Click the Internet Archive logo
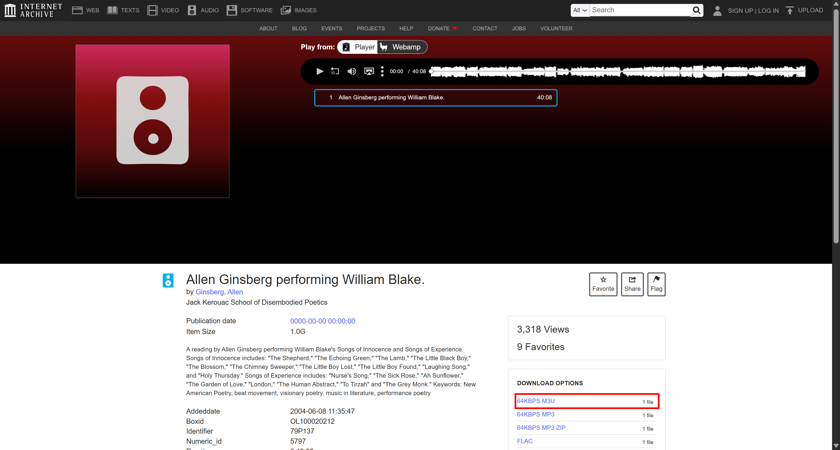This screenshot has width=840, height=450. pyautogui.click(x=33, y=10)
